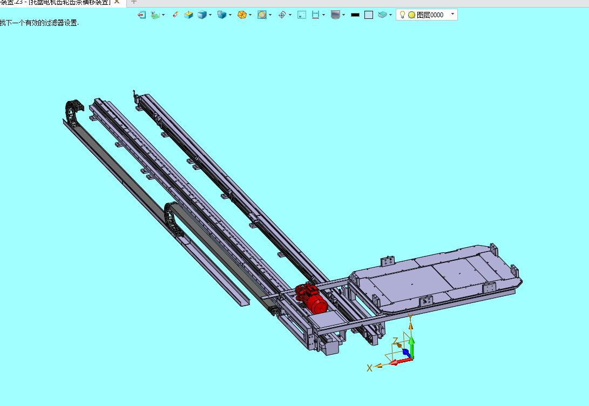589x406 pixels.
Task: Click the exit icon with red arrow
Action: point(141,15)
